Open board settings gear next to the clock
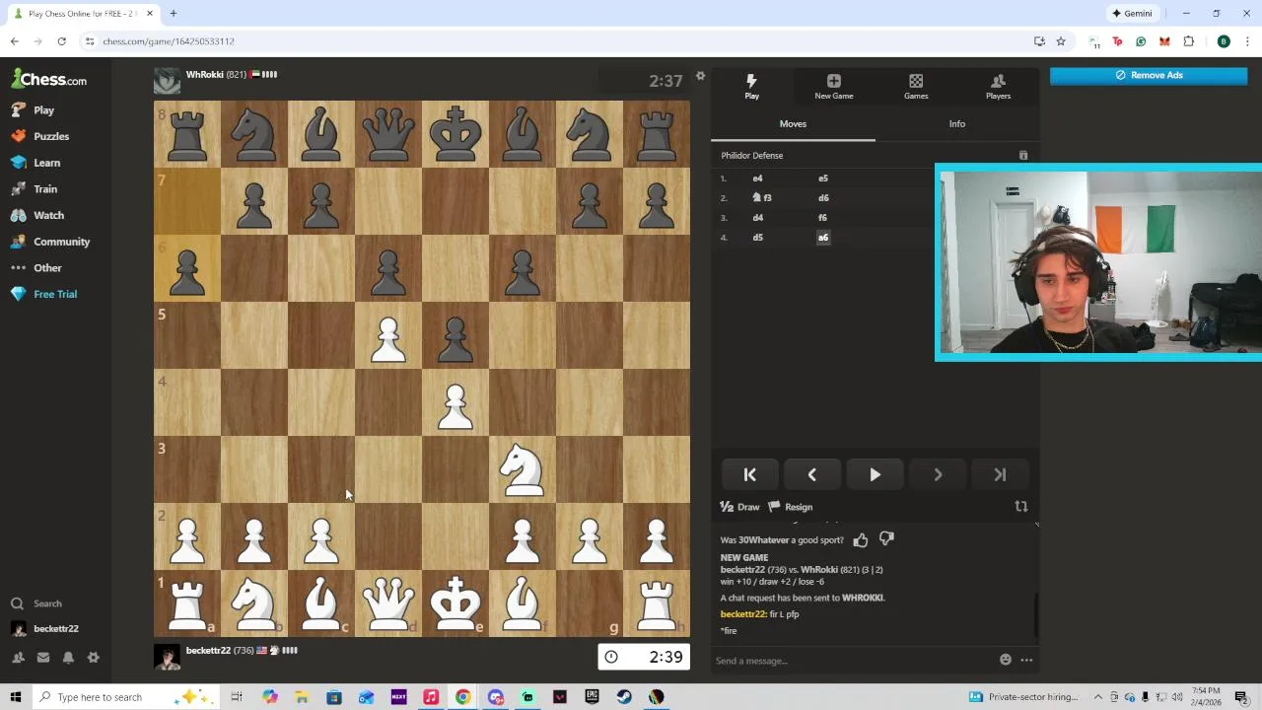This screenshot has height=710, width=1262. [x=700, y=76]
